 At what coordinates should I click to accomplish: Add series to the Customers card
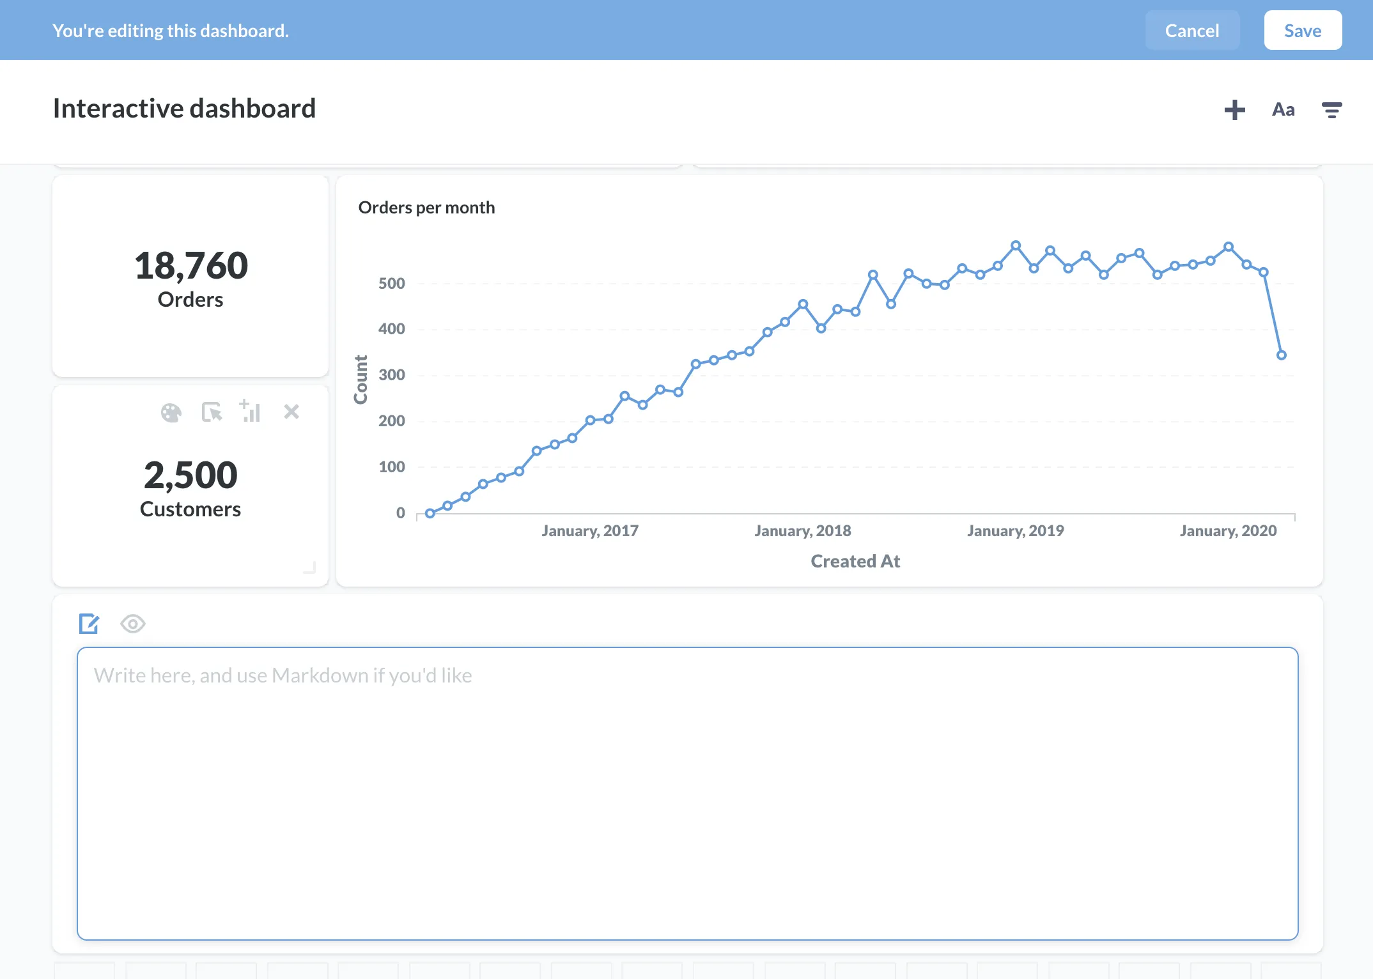[250, 411]
